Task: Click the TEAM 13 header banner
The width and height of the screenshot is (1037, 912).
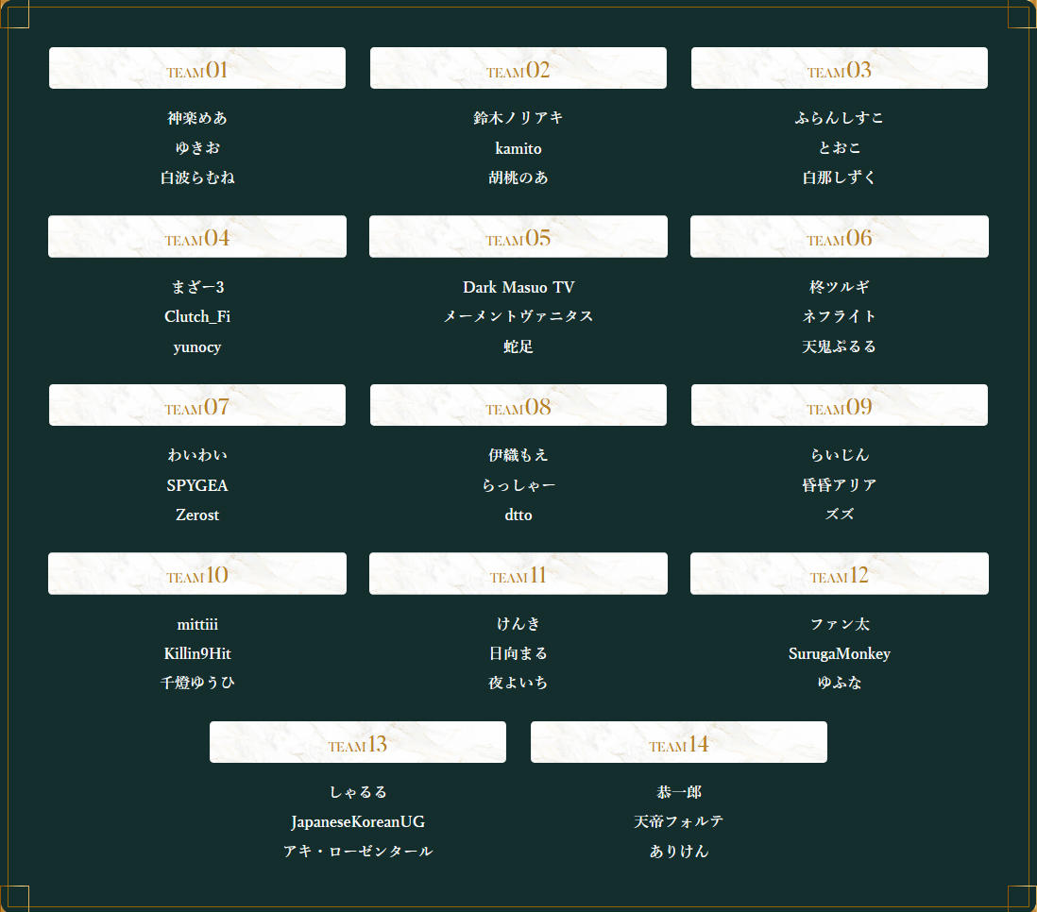Action: pos(358,743)
